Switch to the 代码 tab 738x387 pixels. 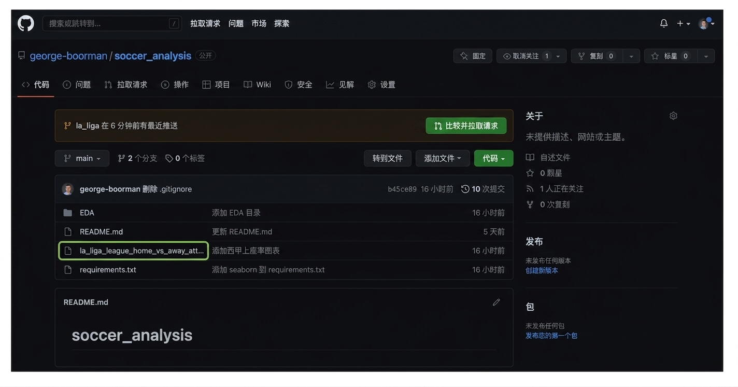(36, 85)
